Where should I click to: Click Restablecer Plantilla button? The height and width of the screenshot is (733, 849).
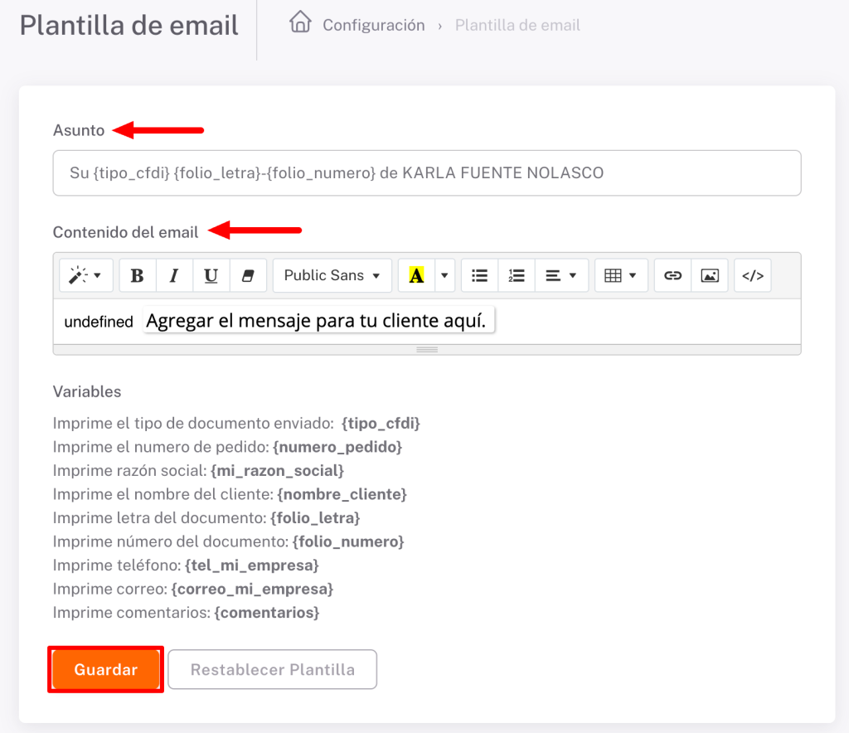click(x=272, y=669)
